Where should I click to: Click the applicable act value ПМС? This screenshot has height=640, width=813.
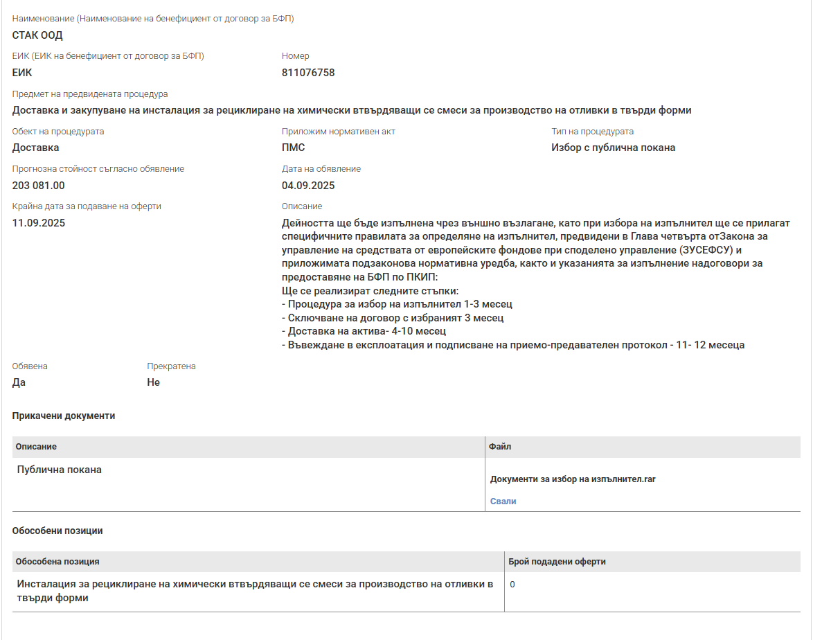pos(293,148)
